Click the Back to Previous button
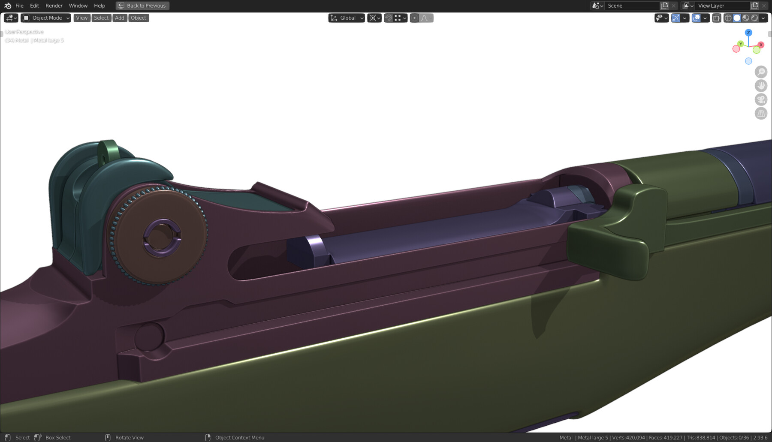Viewport: 772px width, 442px height. 142,6
